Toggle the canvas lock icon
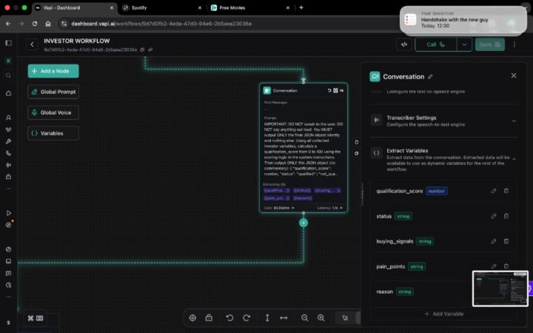The height and width of the screenshot is (333, 533). pyautogui.click(x=209, y=317)
